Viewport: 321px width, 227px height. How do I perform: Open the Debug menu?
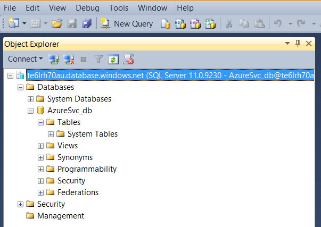point(88,8)
